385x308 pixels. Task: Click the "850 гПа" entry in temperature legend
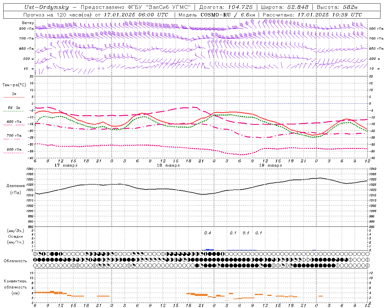click(x=14, y=122)
